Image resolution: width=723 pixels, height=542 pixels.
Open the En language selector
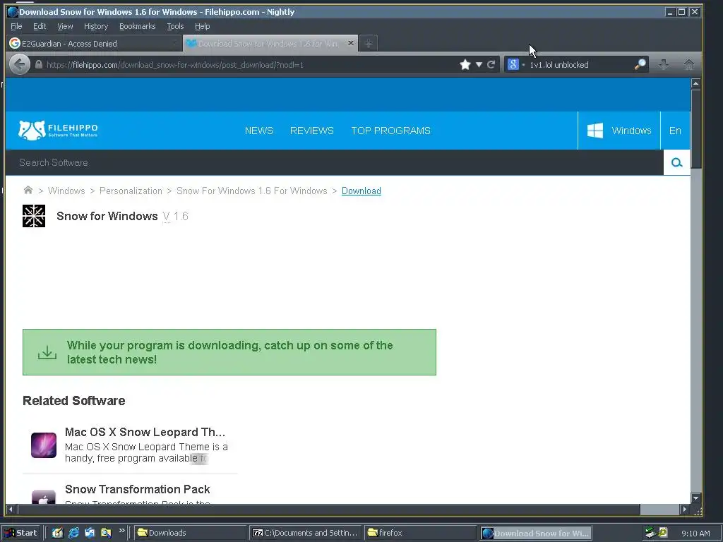(675, 131)
